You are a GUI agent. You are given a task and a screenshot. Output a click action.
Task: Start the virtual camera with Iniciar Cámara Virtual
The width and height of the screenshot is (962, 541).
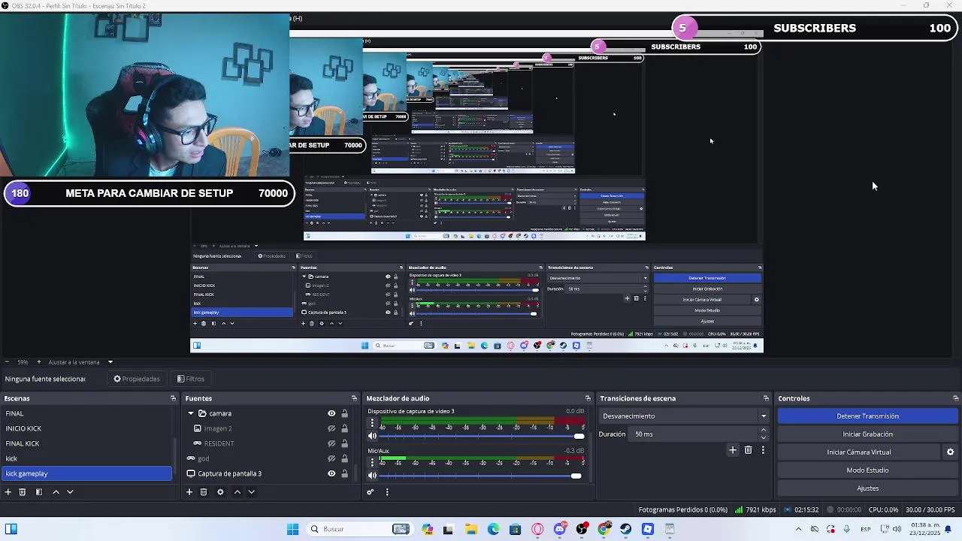859,452
